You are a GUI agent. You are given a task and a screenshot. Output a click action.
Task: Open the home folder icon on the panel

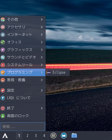[x=74, y=136]
